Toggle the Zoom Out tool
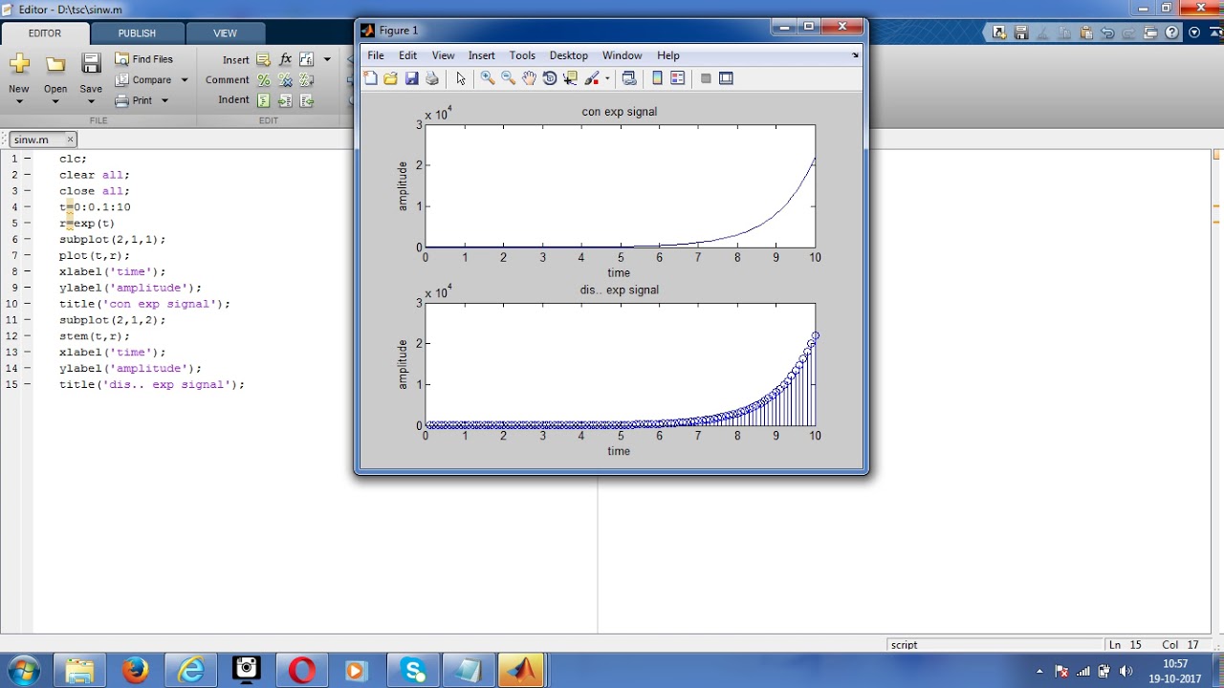 (508, 78)
